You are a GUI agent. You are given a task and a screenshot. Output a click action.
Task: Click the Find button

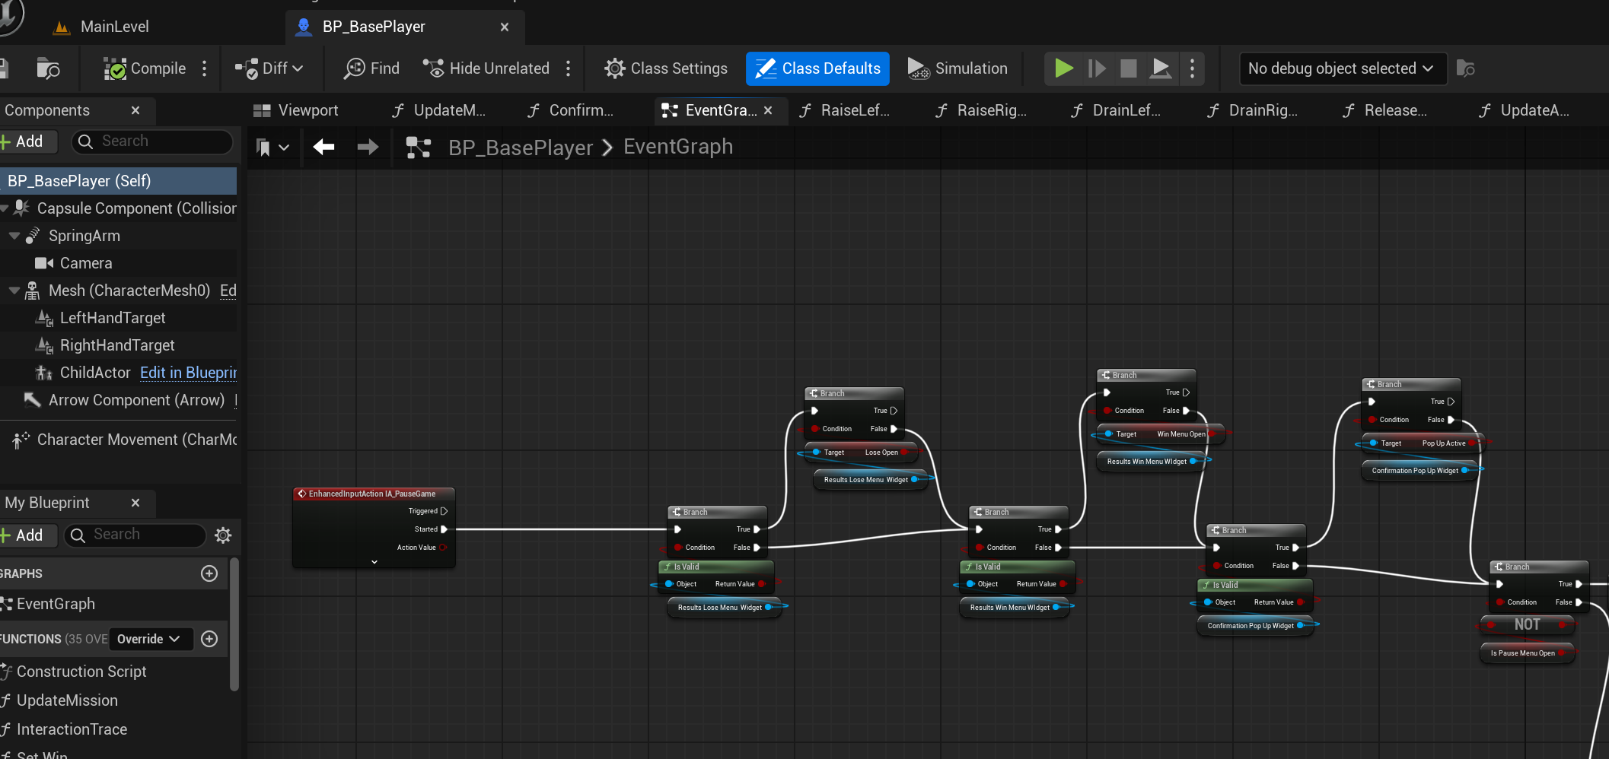(371, 68)
